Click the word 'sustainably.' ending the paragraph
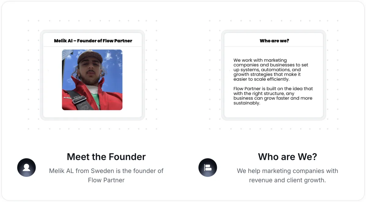 pyautogui.click(x=247, y=103)
